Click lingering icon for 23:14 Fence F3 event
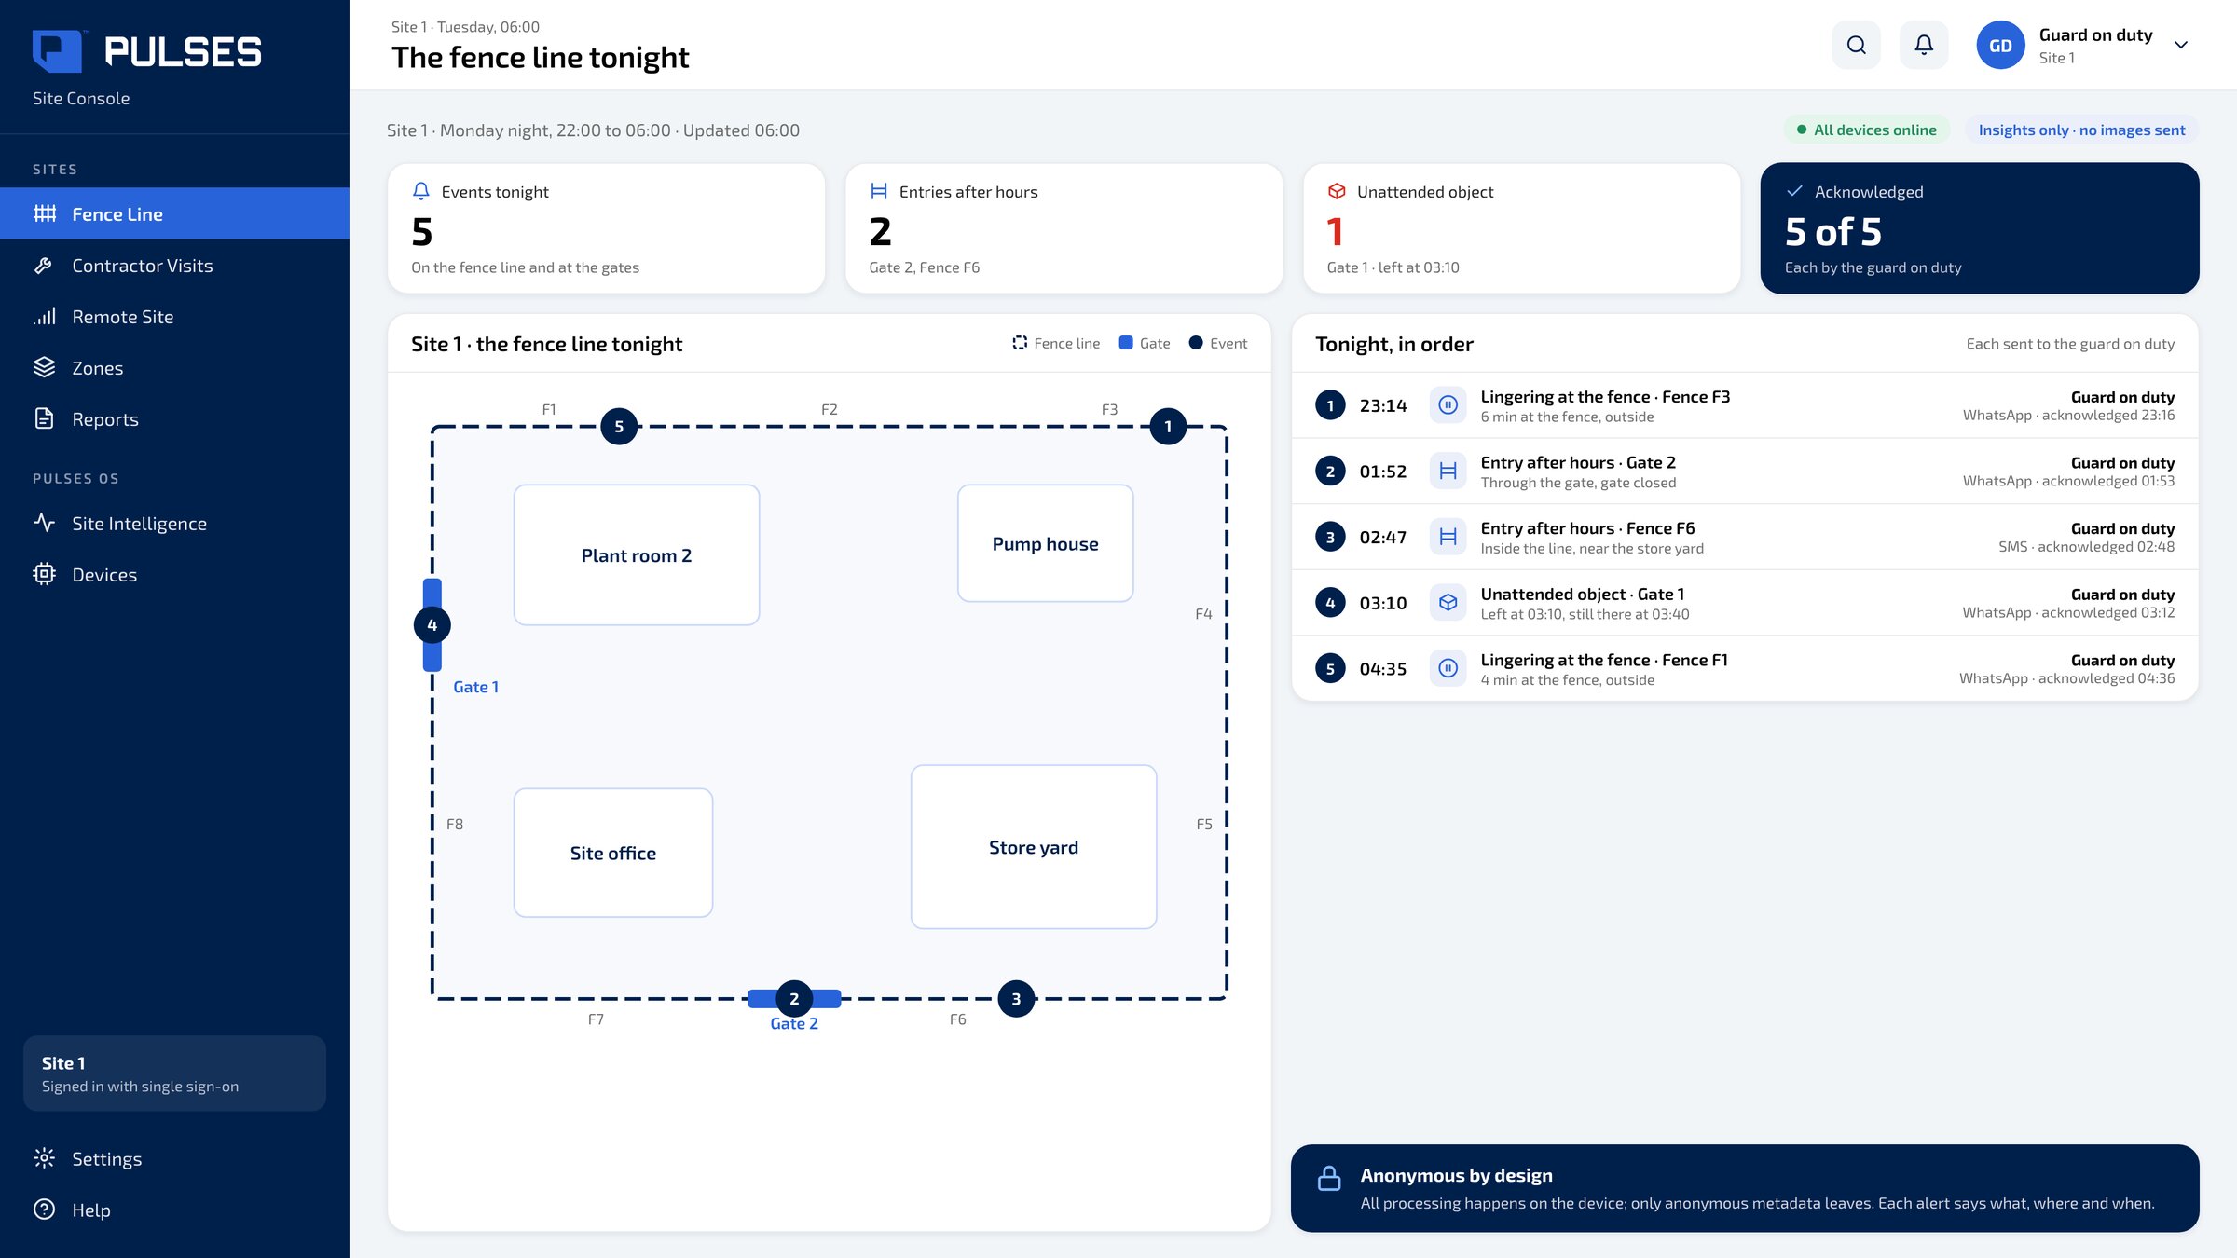 click(x=1448, y=405)
